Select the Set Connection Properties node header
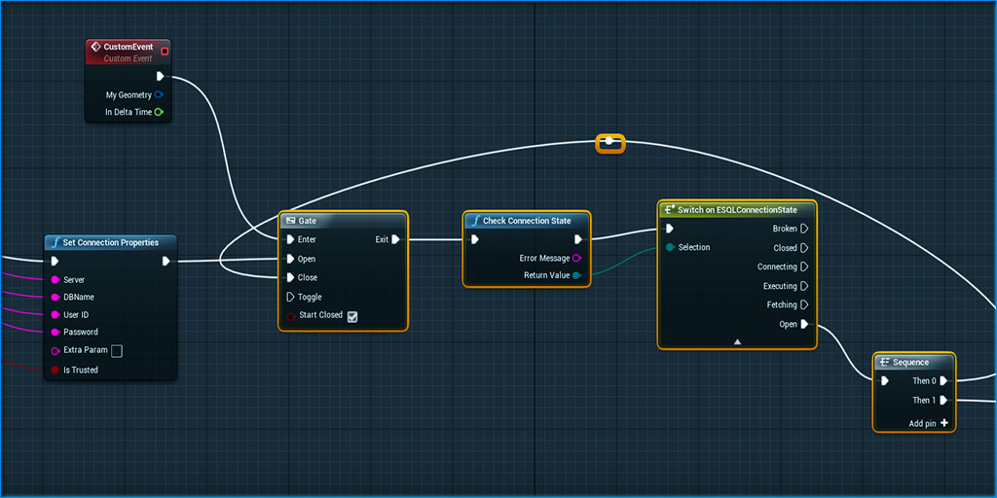997x498 pixels. pos(110,242)
